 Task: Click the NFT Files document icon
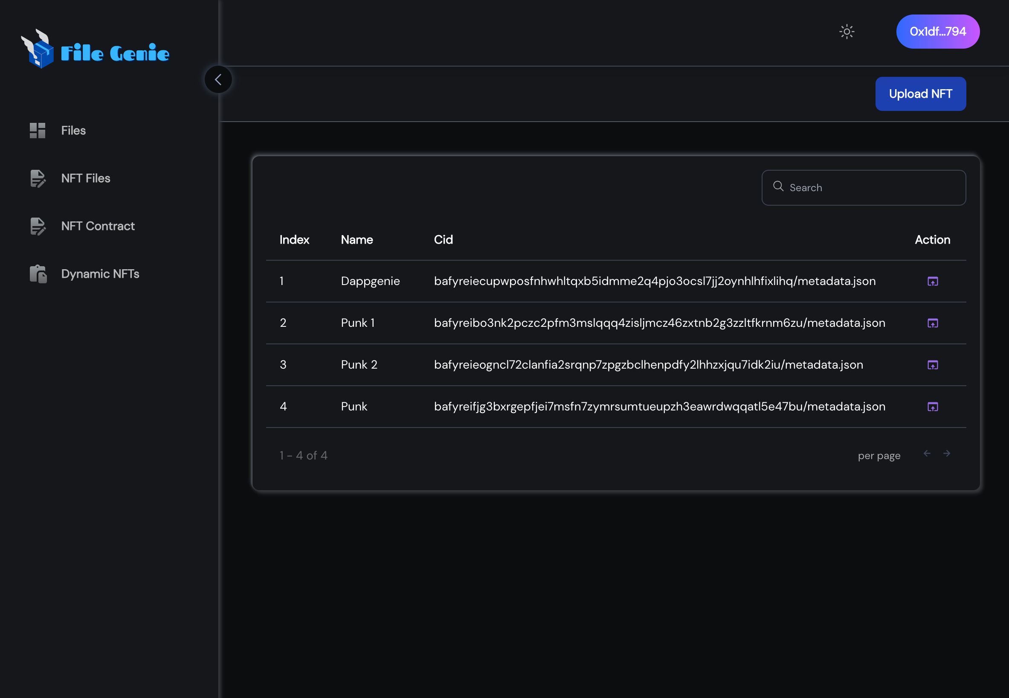click(x=38, y=178)
